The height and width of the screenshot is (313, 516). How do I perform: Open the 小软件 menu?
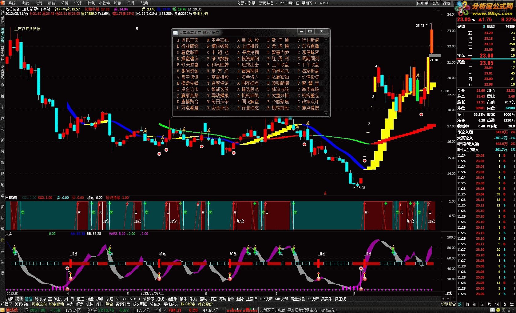tap(104, 3)
